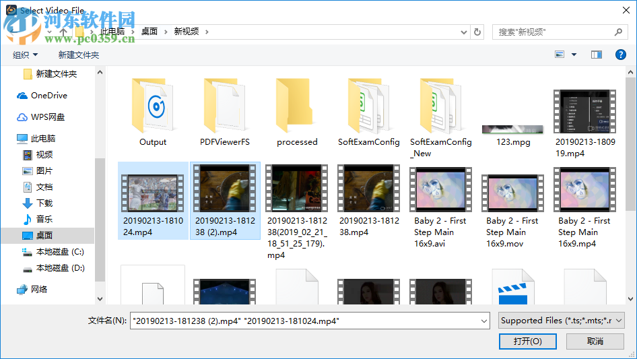Toggle the preview pane button
This screenshot has width=637, height=359.
(597, 55)
